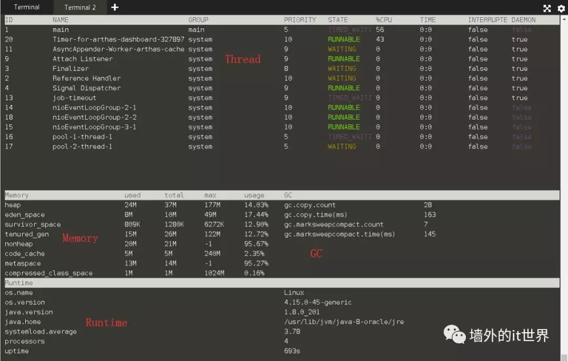Click the TIME column header

tap(428, 20)
